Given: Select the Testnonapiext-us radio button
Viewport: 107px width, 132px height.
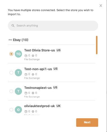Looking at the screenshot, I should 11,91.
